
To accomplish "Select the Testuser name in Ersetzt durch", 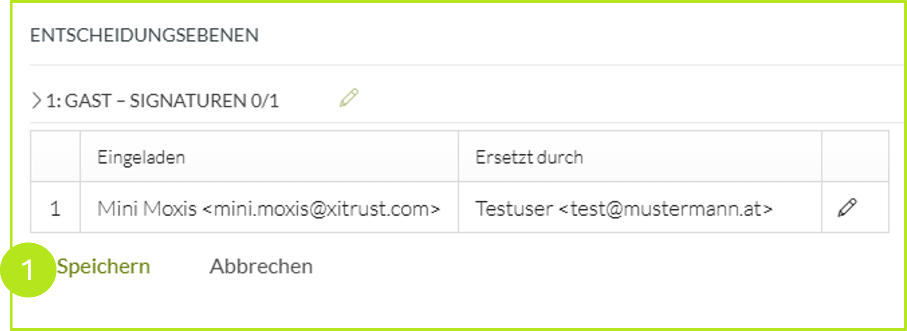I will coord(514,209).
